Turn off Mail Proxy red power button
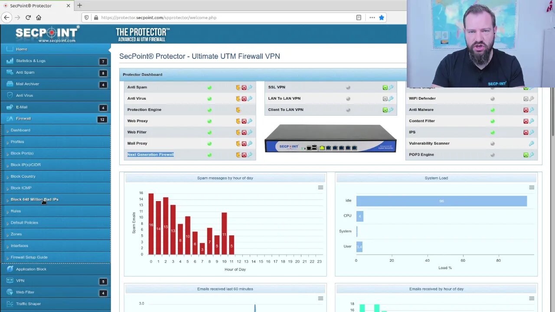555x312 pixels. coord(244,143)
